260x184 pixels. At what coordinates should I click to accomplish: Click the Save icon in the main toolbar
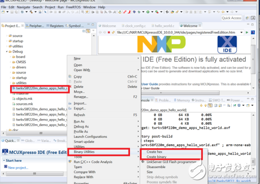pos(12,12)
